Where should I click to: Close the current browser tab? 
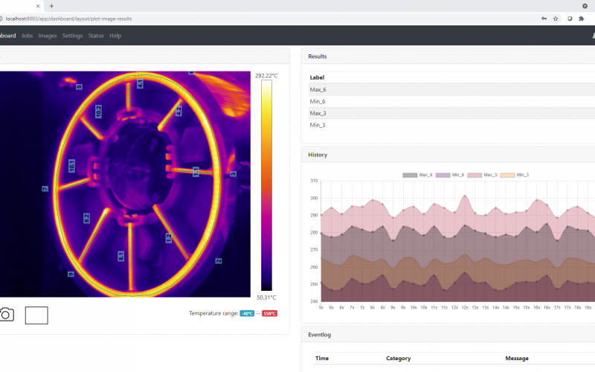point(38,6)
